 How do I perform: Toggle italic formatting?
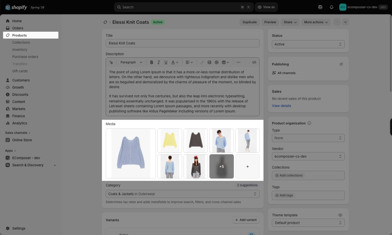pyautogui.click(x=158, y=62)
